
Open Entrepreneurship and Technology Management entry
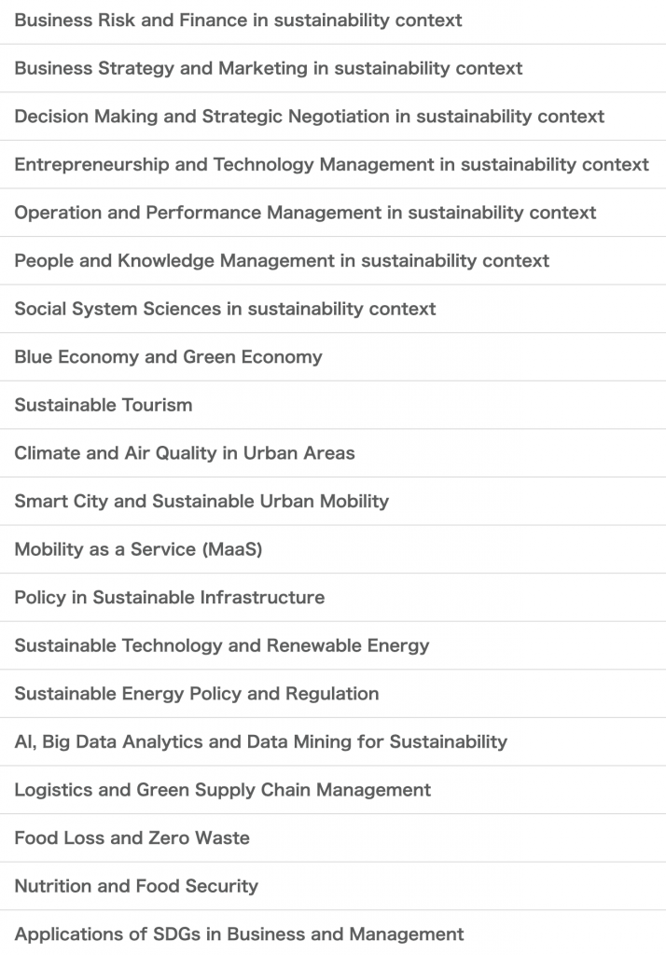[x=333, y=164]
